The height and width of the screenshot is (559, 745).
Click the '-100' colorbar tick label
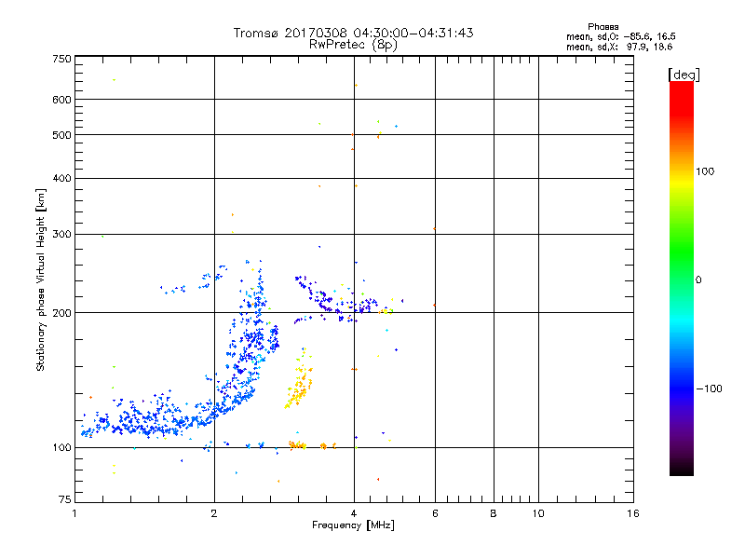coord(710,389)
